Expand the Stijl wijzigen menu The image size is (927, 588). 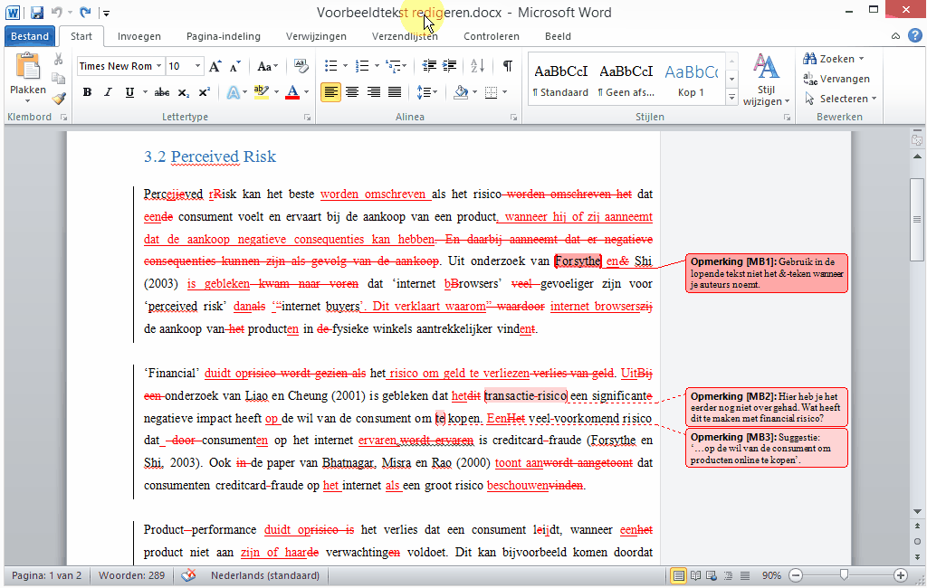pos(766,81)
